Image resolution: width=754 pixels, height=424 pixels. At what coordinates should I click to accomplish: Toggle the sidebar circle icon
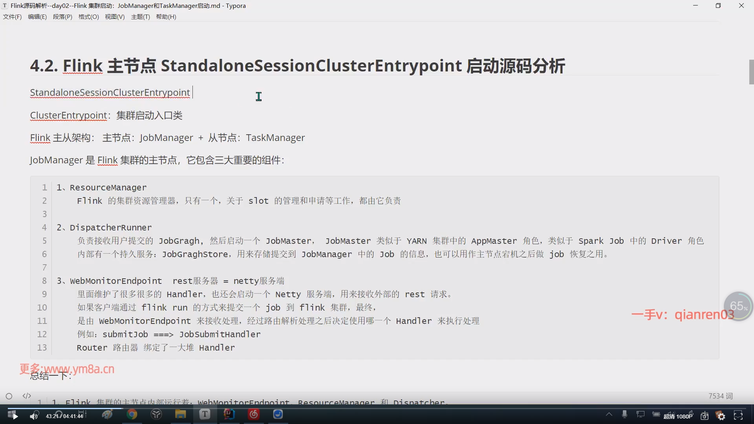(x=9, y=396)
